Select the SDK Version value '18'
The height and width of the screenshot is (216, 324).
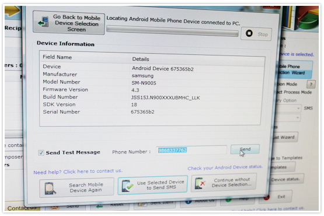pyautogui.click(x=134, y=104)
